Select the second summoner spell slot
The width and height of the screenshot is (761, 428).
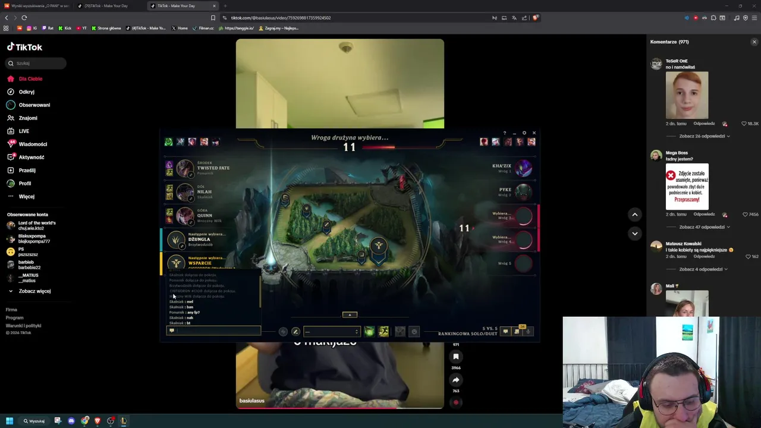point(383,332)
